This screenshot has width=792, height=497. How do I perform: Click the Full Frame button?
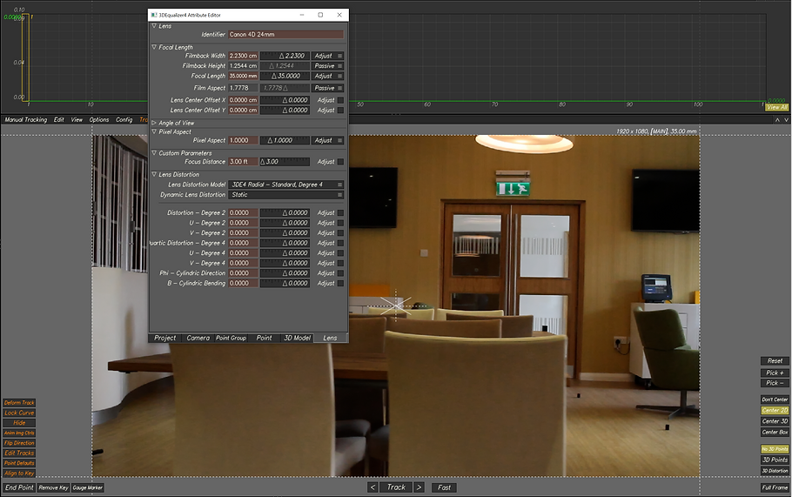tap(775, 487)
